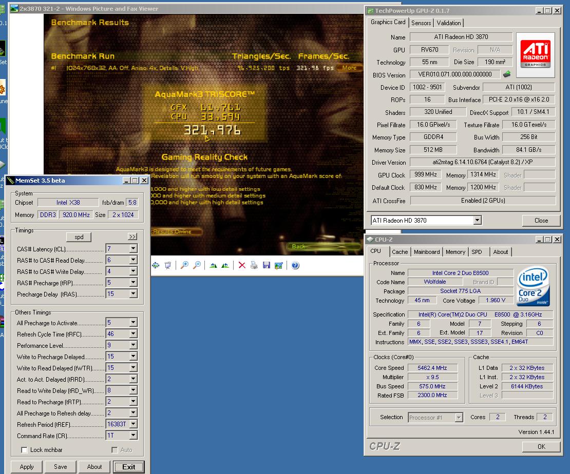Screen dimensions: 570x474
Task: Click the Core Speed 5462.4 MHz value
Action: pyautogui.click(x=432, y=368)
